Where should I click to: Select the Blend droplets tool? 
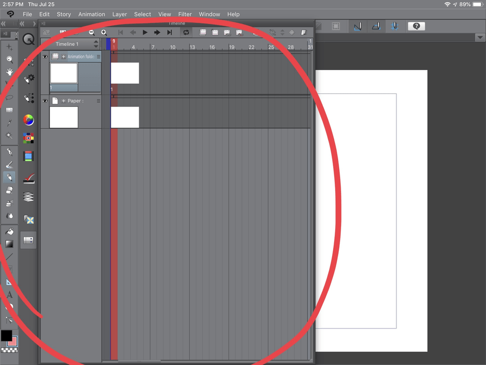10,215
